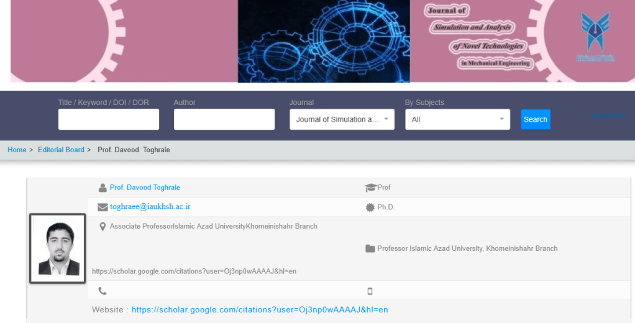635x323 pixels.
Task: Click the mobile phone icon
Action: point(370,291)
